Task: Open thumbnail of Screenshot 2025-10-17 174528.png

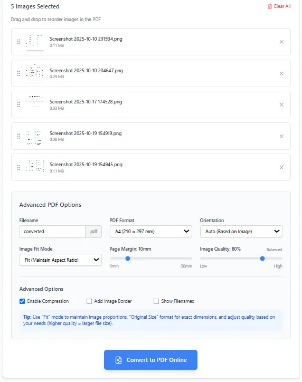Action: (x=35, y=104)
